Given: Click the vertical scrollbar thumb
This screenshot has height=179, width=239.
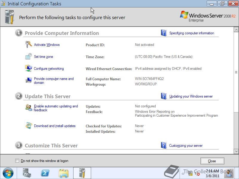Looking at the screenshot, I should [236, 72].
